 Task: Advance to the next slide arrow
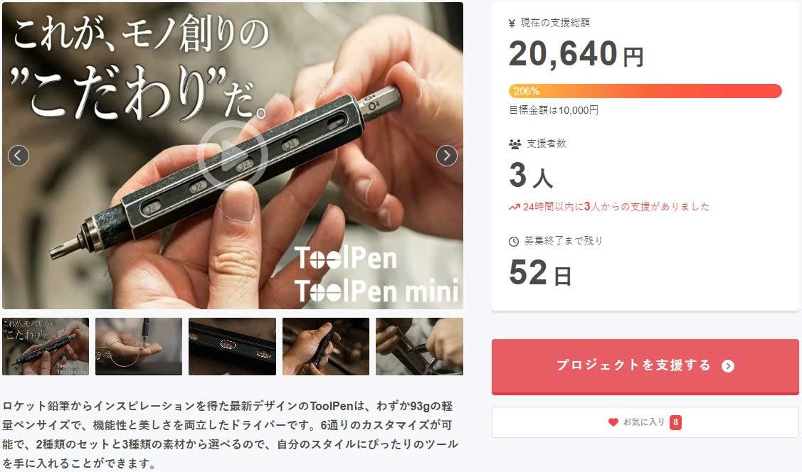tap(446, 155)
